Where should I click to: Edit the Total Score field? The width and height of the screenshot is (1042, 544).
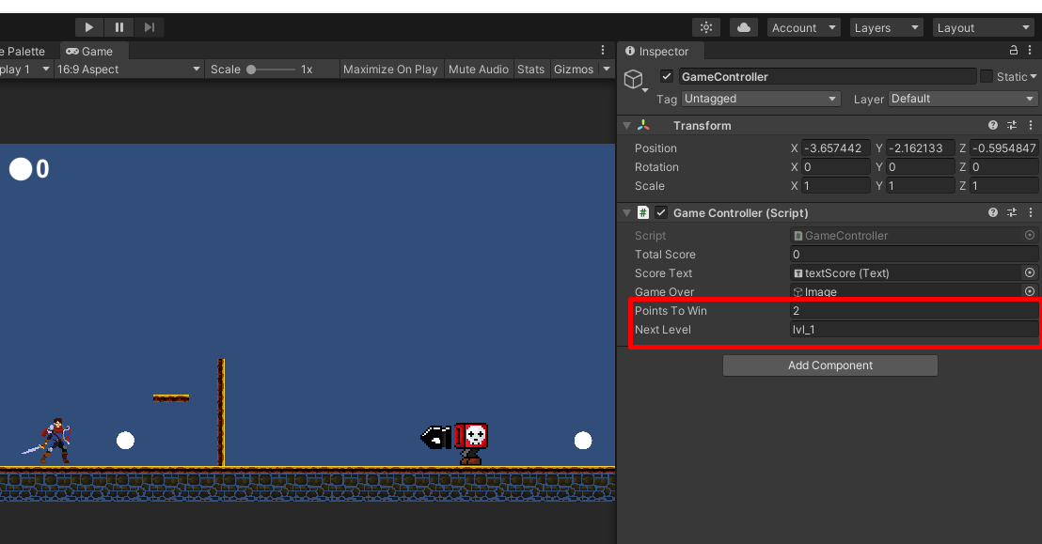click(x=914, y=255)
